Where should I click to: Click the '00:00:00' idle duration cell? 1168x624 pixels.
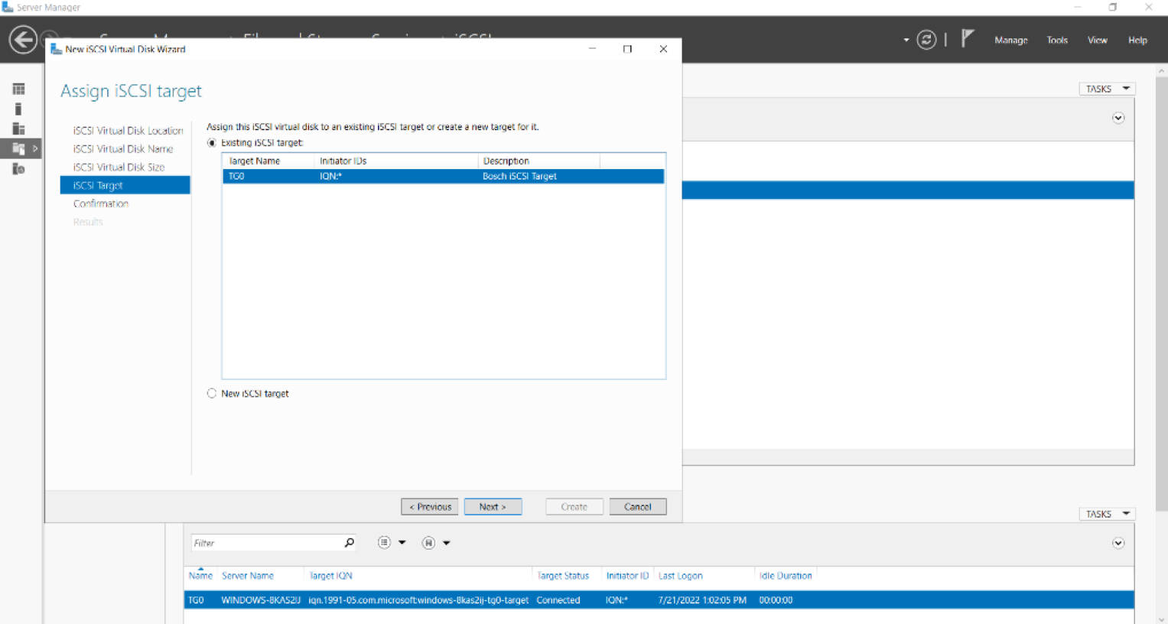coord(776,600)
